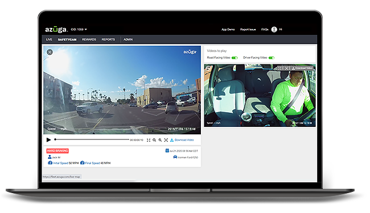Click the focus frame icon on driver video
Image resolution: width=370 pixels, height=213 pixels.
pyautogui.click(x=286, y=68)
